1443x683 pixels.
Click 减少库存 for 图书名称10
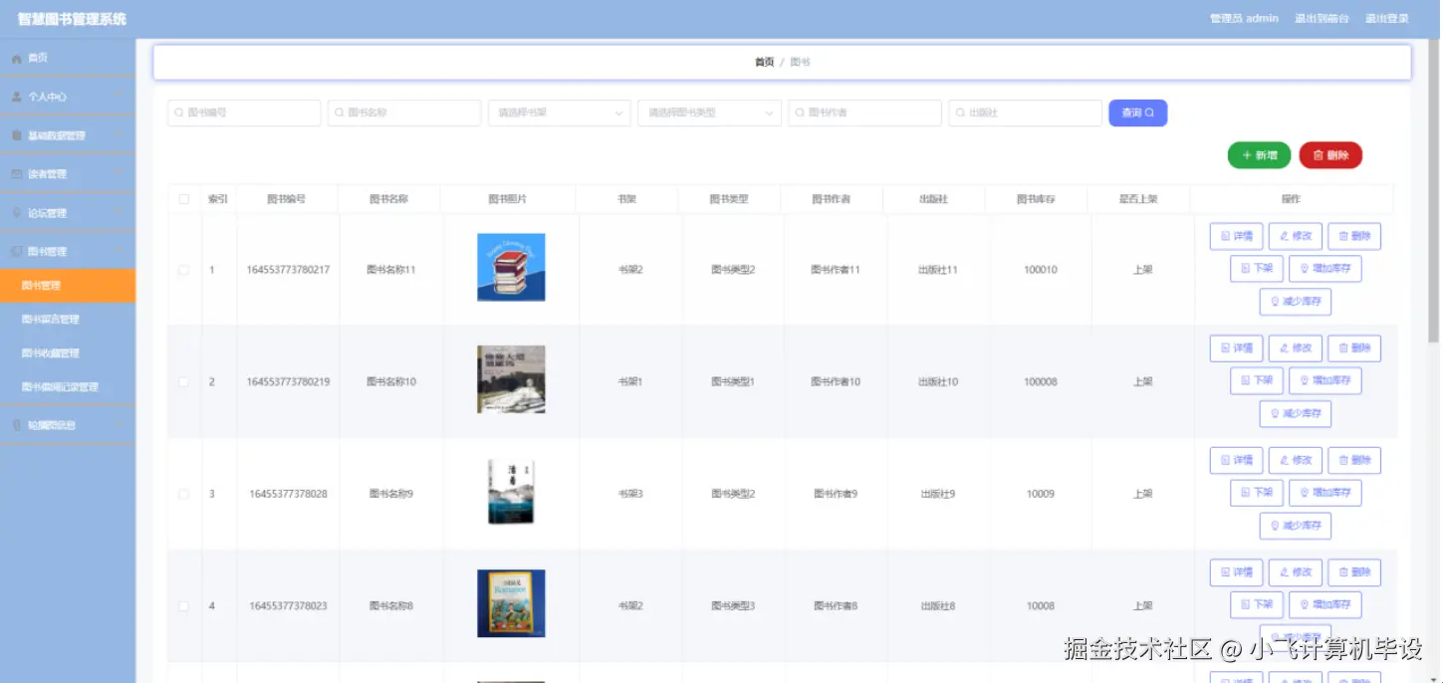coord(1295,413)
